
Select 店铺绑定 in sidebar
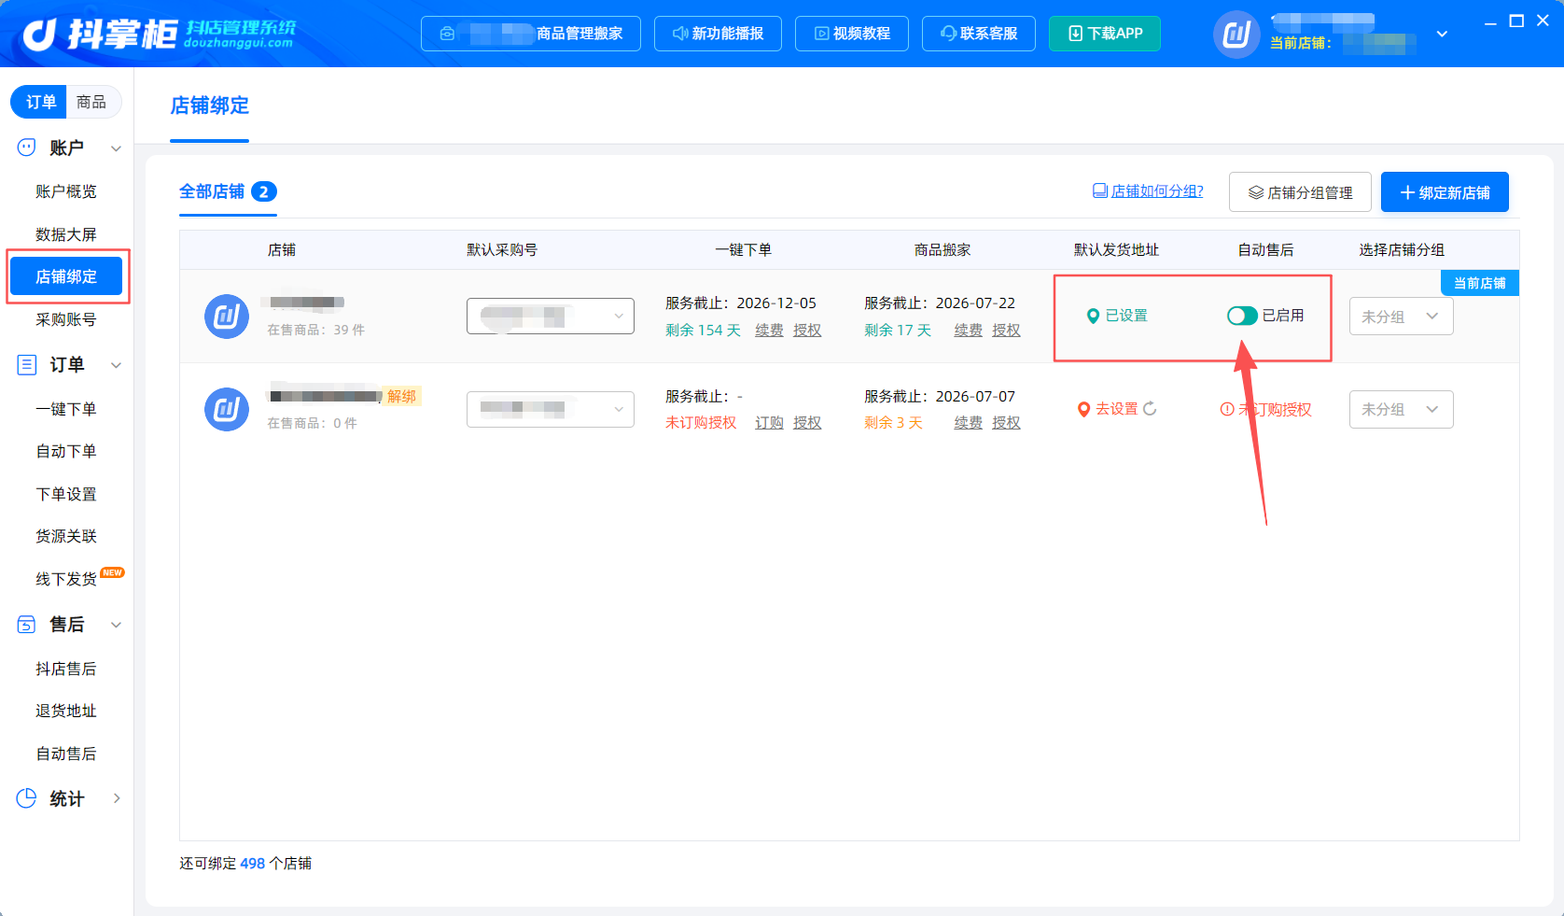[x=66, y=276]
